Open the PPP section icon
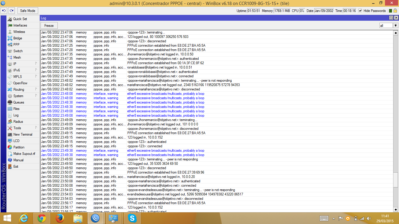 point(10,45)
